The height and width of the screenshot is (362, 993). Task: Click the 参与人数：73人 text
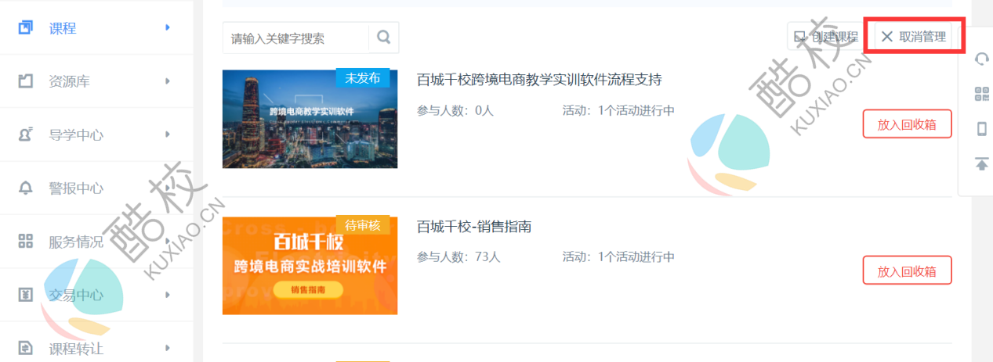458,256
